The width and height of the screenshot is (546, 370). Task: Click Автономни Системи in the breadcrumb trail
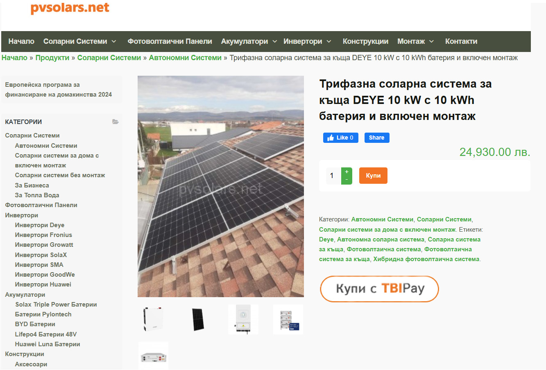(184, 57)
